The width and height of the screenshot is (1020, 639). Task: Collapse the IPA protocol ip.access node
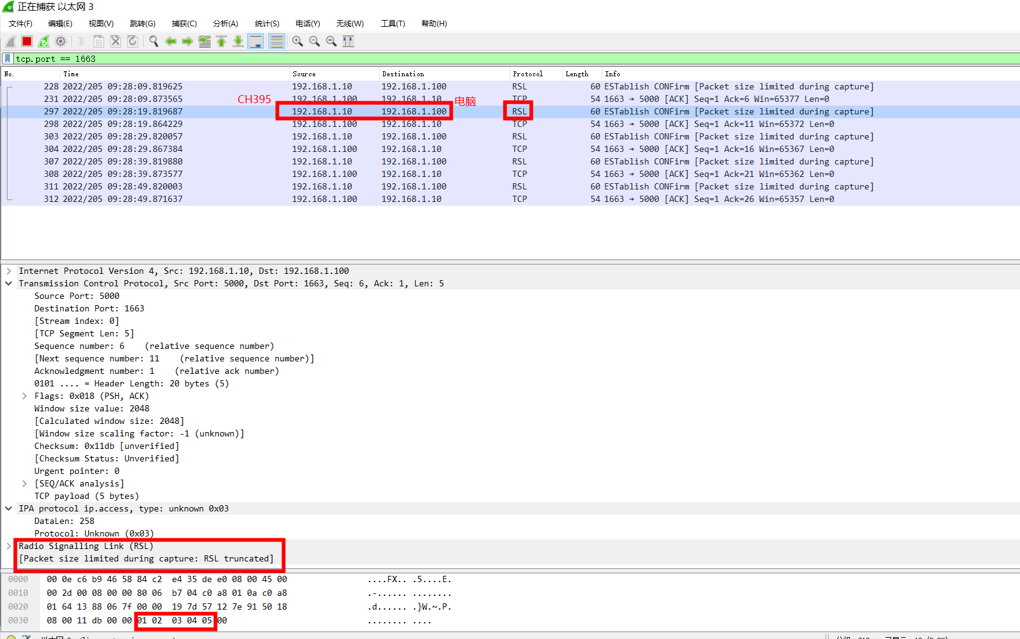9,508
